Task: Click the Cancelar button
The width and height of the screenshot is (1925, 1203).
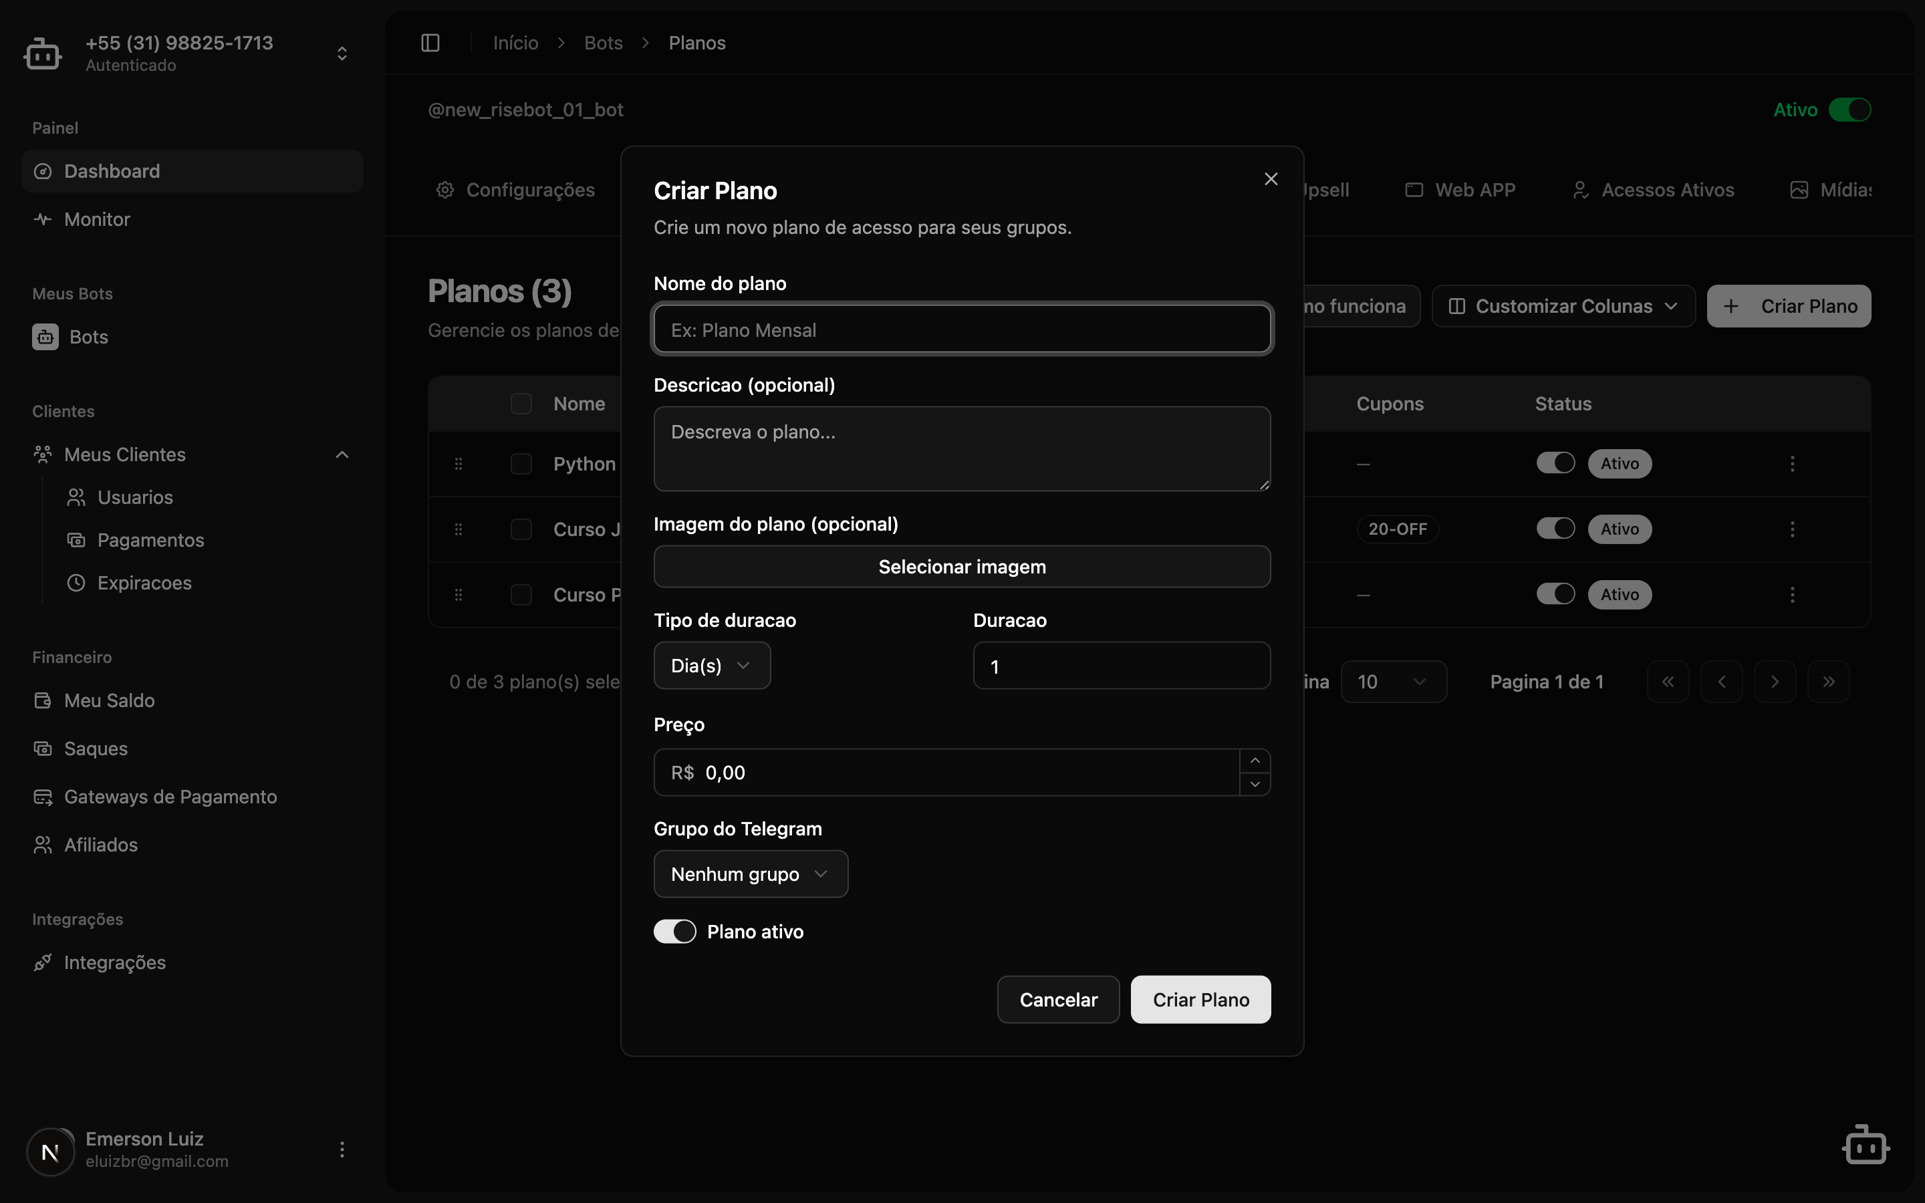Action: (1058, 1000)
